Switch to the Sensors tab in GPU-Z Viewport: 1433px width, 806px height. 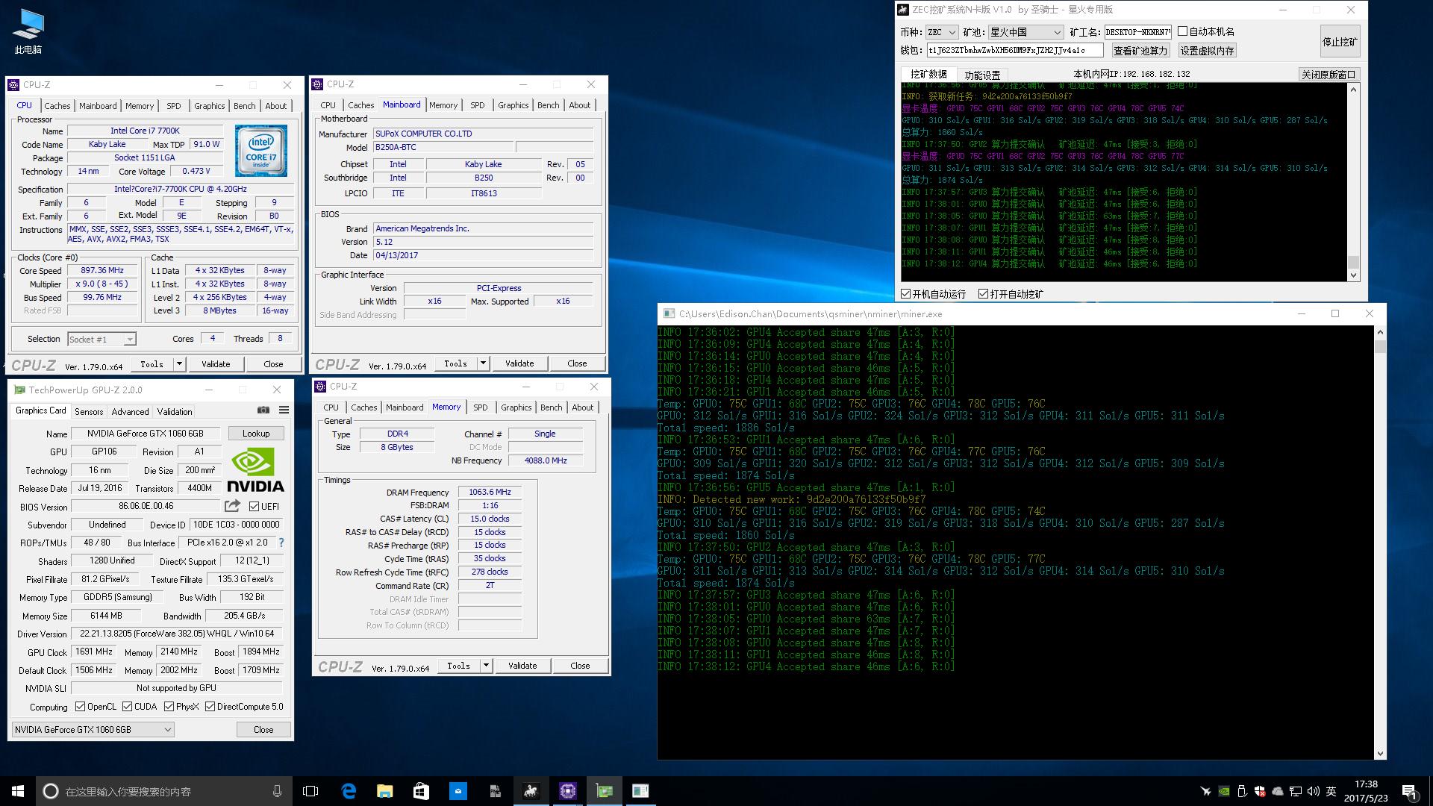89,412
